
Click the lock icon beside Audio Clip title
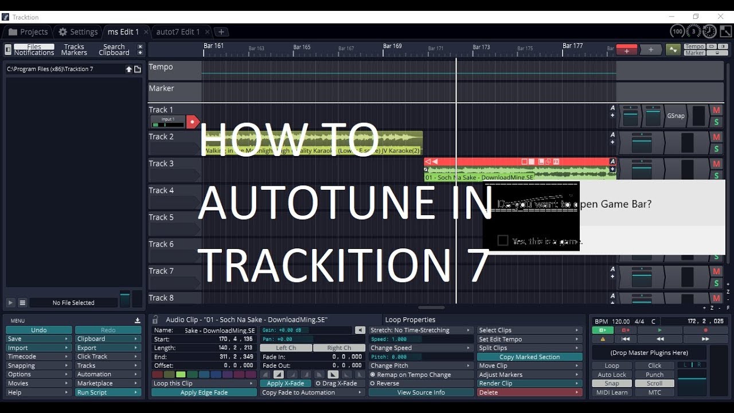(x=156, y=320)
